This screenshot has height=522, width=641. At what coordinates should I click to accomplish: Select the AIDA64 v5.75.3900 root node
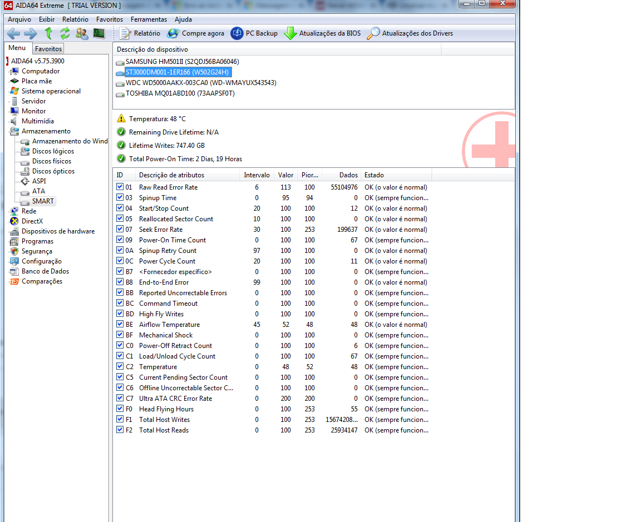38,61
